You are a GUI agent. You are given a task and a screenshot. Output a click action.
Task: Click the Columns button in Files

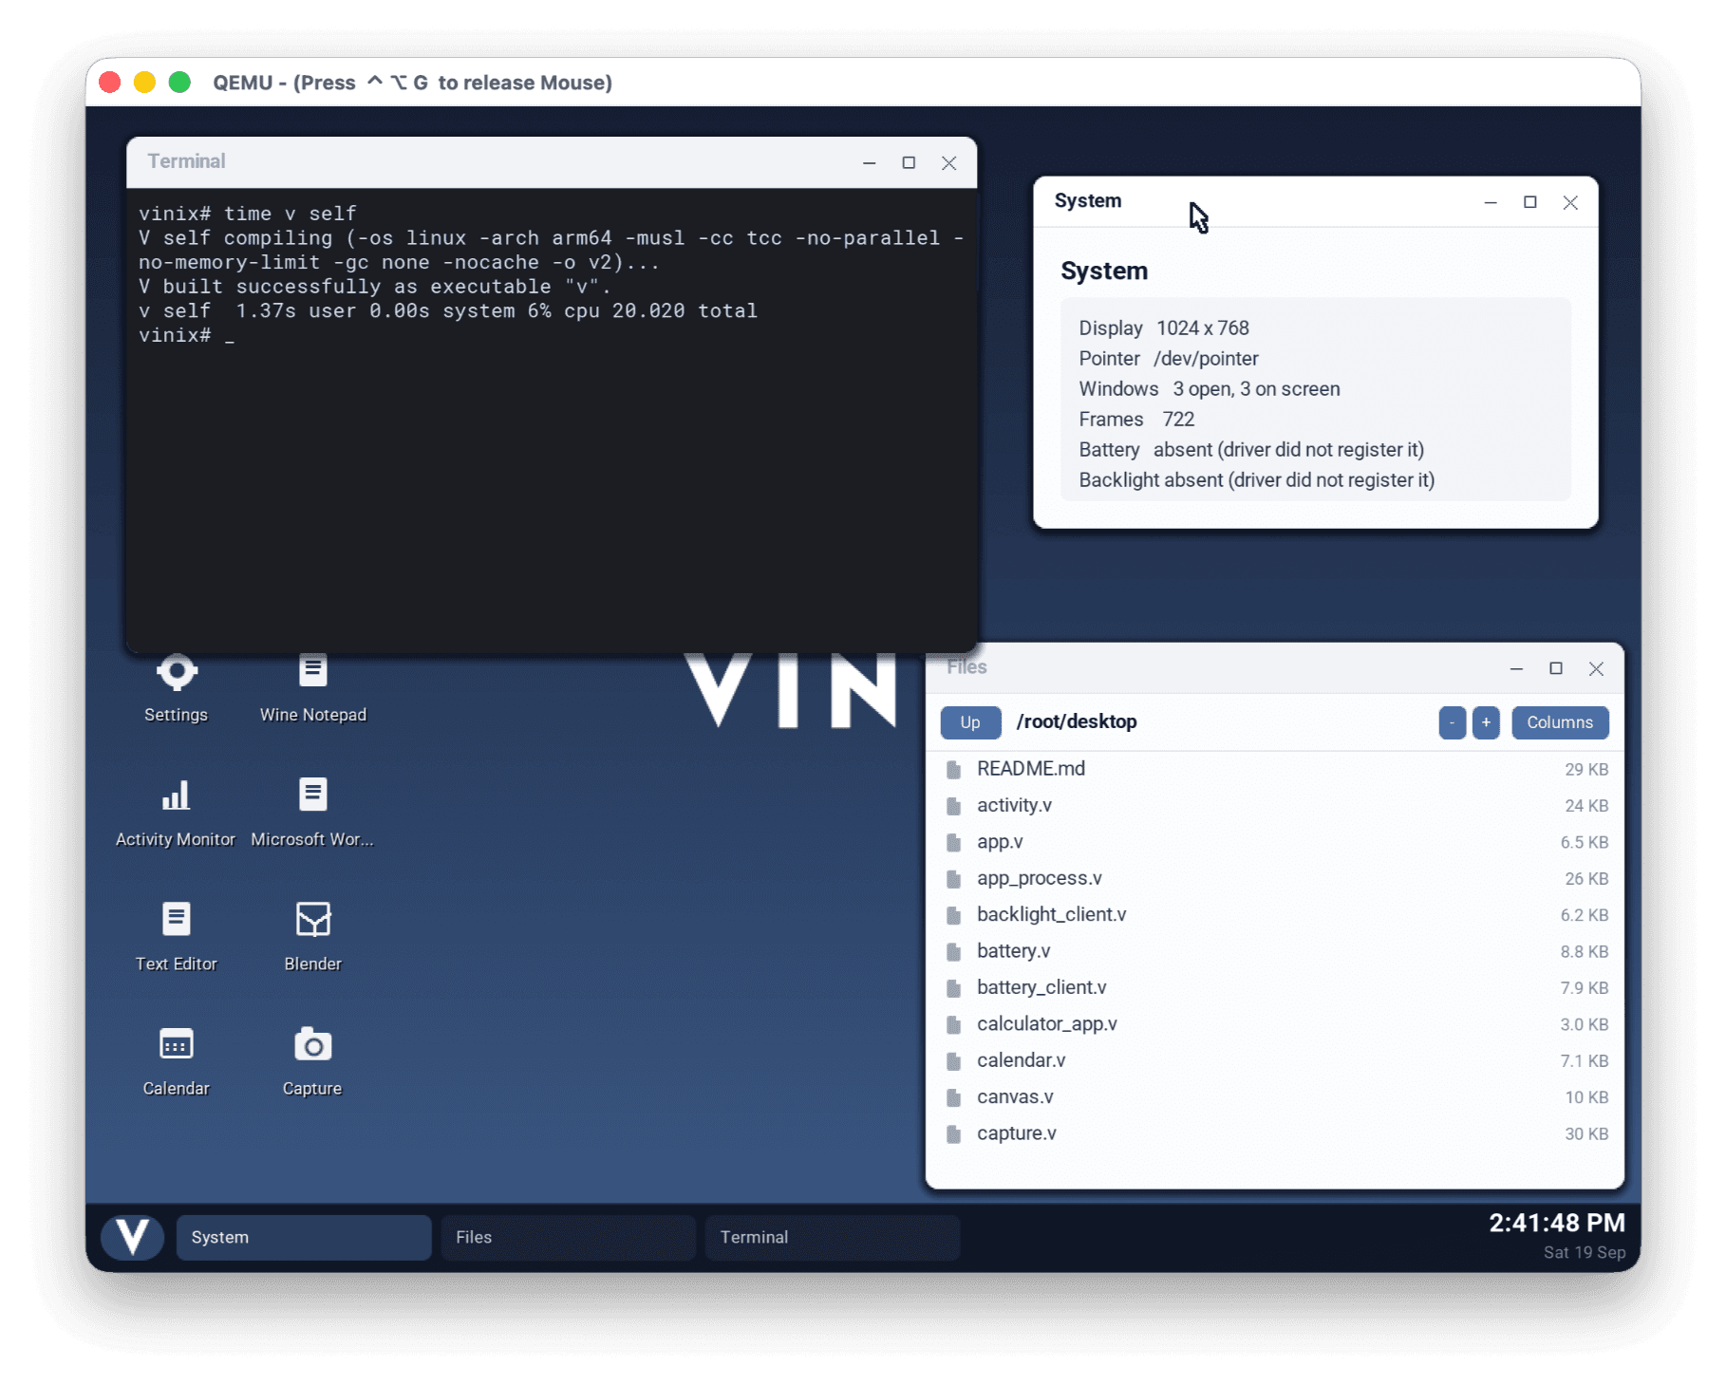click(x=1560, y=722)
